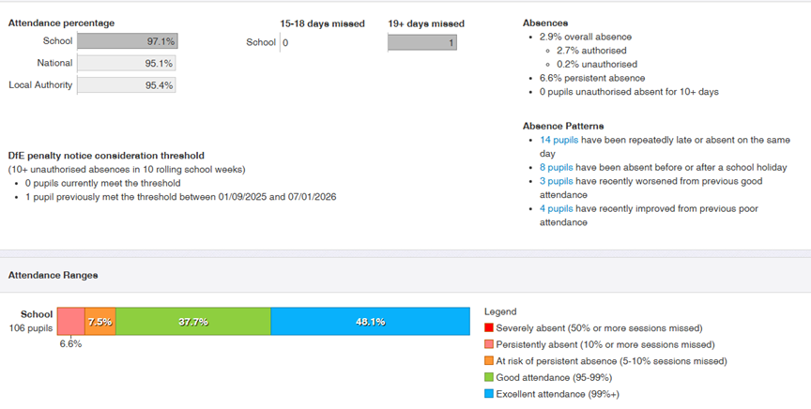Click the red Severely absent legend swatch
811x409 pixels.
(489, 328)
